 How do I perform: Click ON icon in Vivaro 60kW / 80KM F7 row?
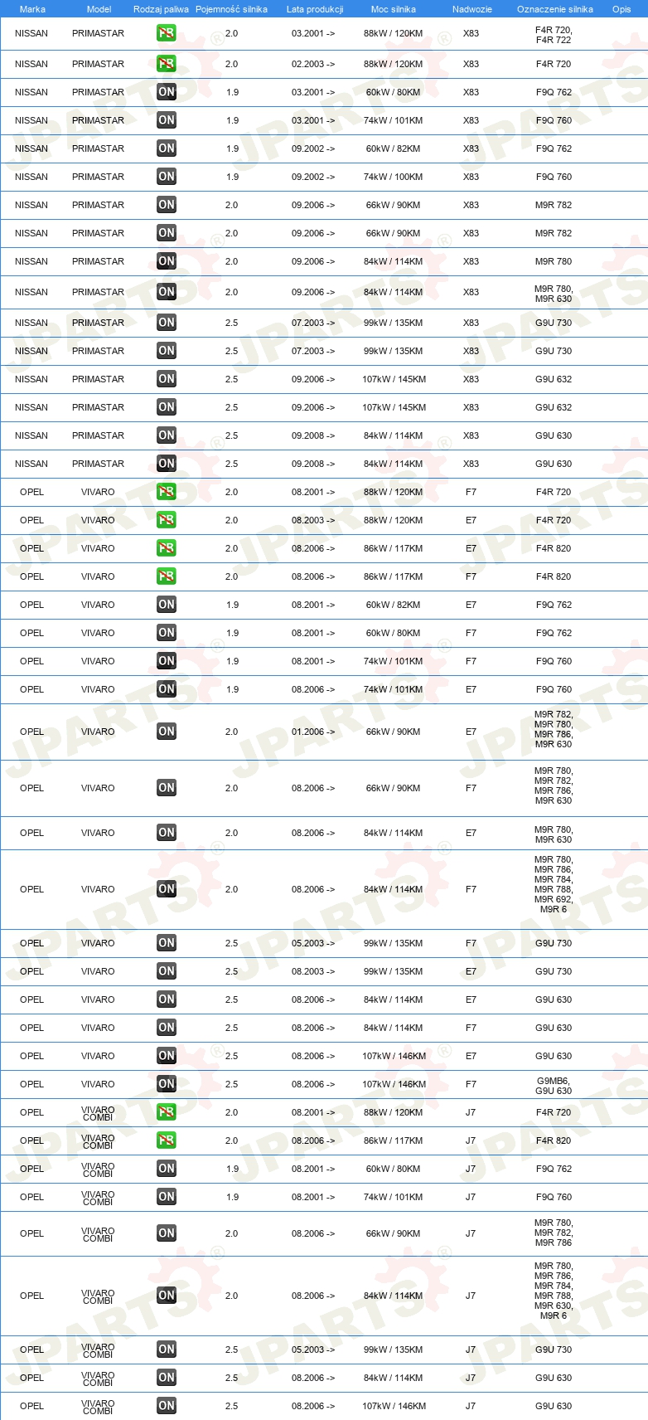click(167, 633)
